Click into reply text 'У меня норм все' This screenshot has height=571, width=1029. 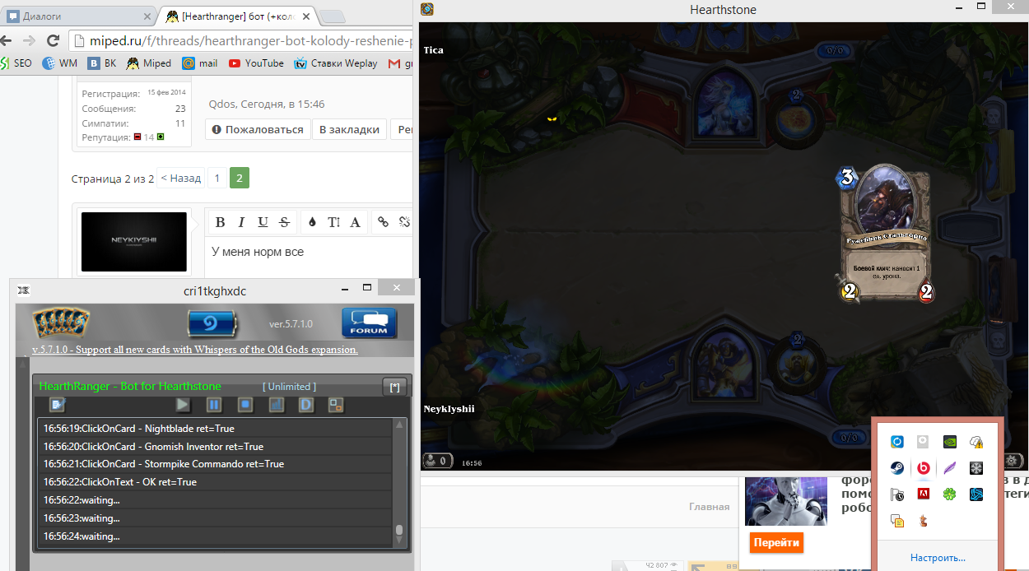(x=258, y=252)
